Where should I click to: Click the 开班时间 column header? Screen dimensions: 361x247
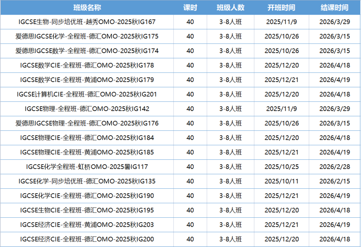pyautogui.click(x=281, y=8)
